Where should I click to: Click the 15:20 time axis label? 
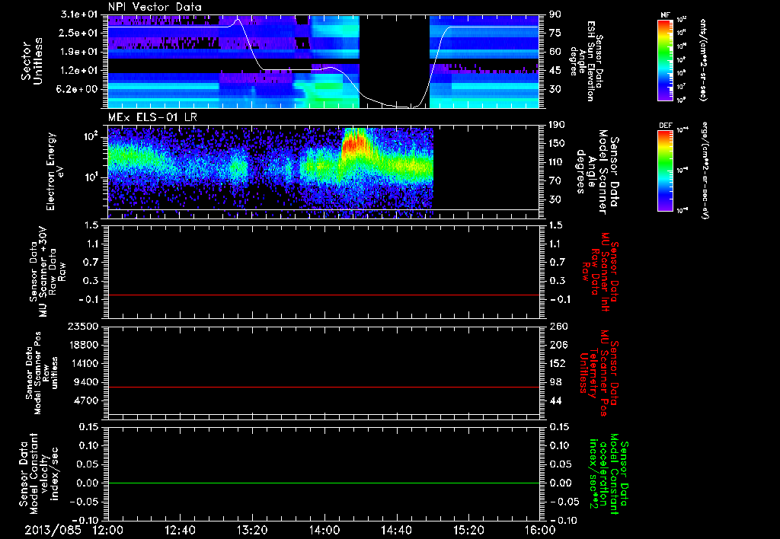tap(468, 530)
